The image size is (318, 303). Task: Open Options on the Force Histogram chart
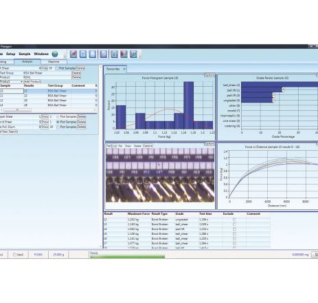tap(209, 75)
